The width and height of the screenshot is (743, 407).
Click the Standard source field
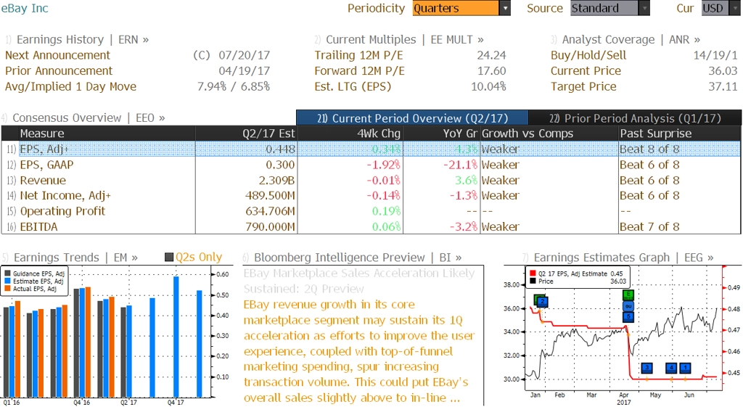point(604,8)
